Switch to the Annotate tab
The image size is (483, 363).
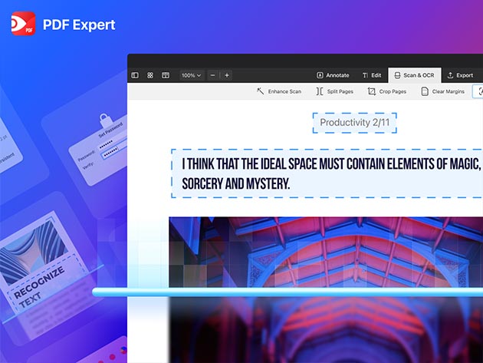[x=333, y=75]
